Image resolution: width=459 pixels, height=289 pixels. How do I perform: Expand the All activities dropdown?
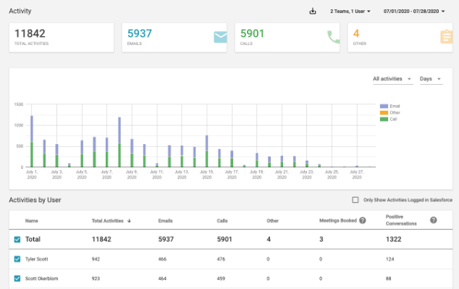tap(392, 79)
